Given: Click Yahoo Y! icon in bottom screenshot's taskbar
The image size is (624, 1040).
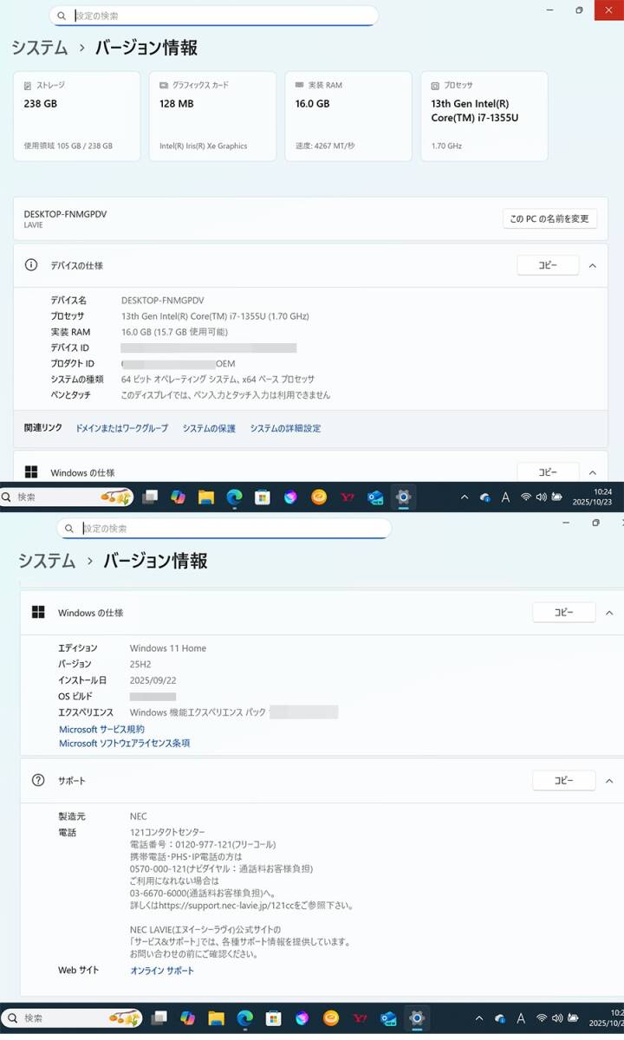Looking at the screenshot, I should [x=360, y=1017].
